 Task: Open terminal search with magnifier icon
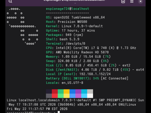[10, 1]
